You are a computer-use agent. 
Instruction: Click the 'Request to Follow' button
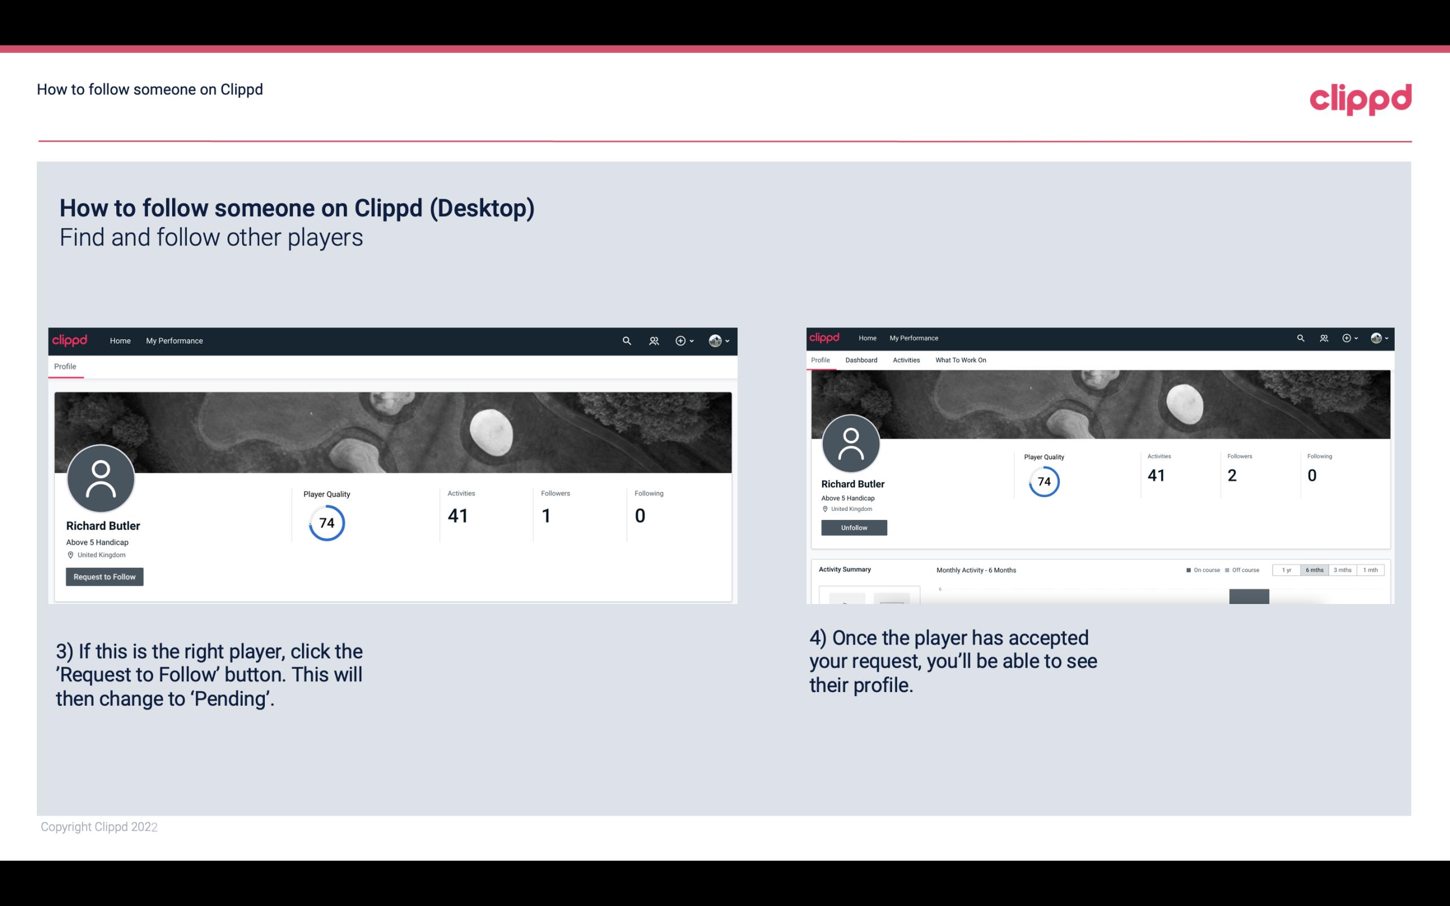[x=104, y=576]
